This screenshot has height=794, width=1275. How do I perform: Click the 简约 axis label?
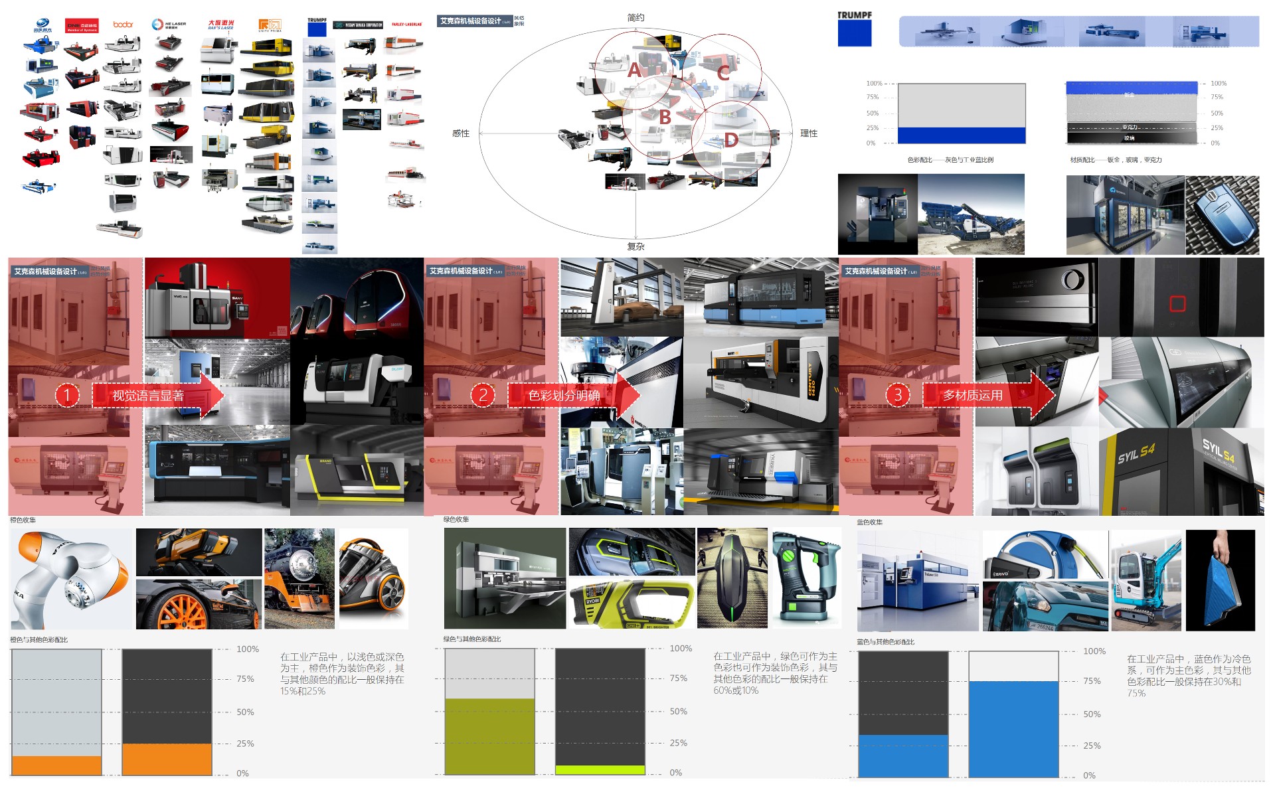(x=636, y=17)
